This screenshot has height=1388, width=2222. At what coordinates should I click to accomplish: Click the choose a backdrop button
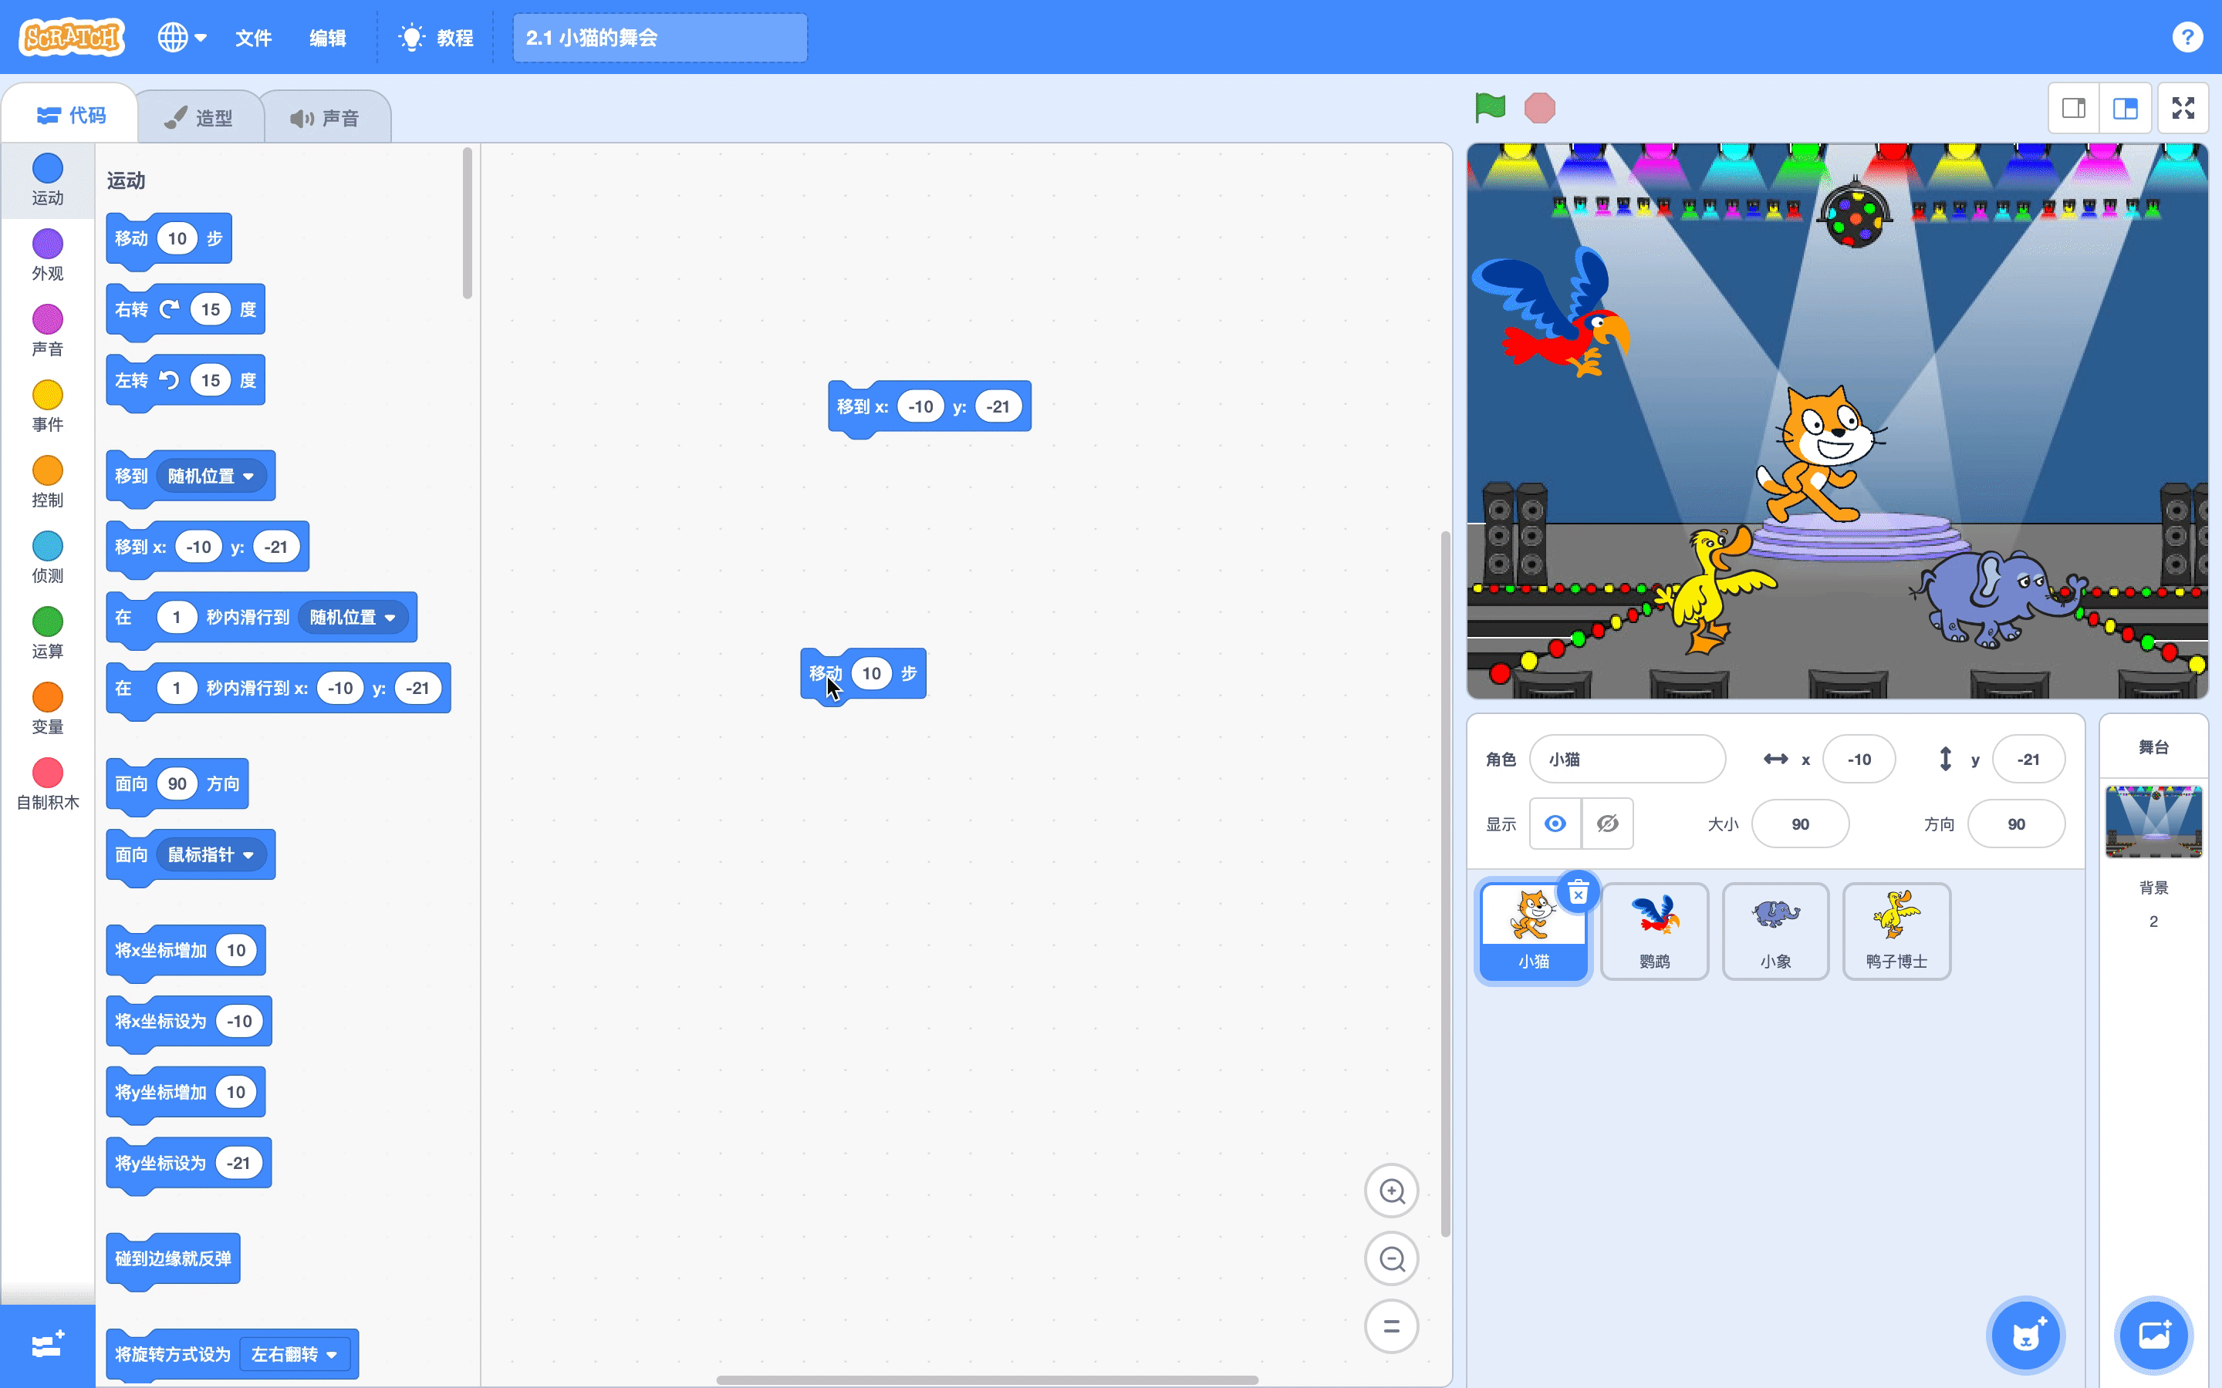coord(2153,1335)
